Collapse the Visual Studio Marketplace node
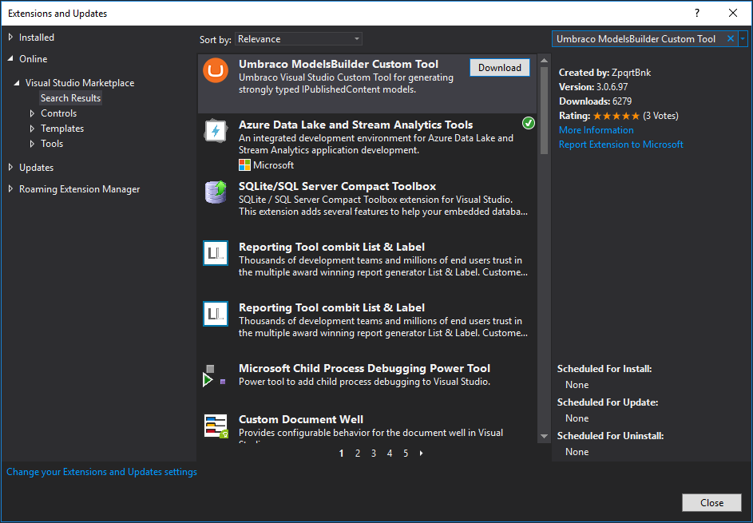Screen dimensions: 753x523 pos(17,82)
